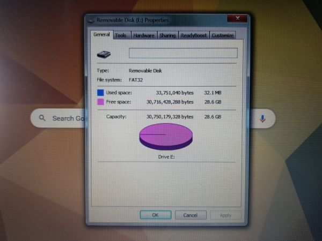Screen dimensions: 322x241
Task: Click the microphone voice search icon
Action: coord(262,118)
